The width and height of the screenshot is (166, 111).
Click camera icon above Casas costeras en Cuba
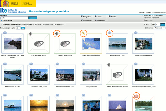(136, 33)
